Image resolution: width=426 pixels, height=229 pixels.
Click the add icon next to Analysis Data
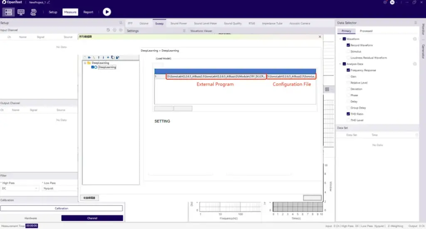(x=414, y=64)
